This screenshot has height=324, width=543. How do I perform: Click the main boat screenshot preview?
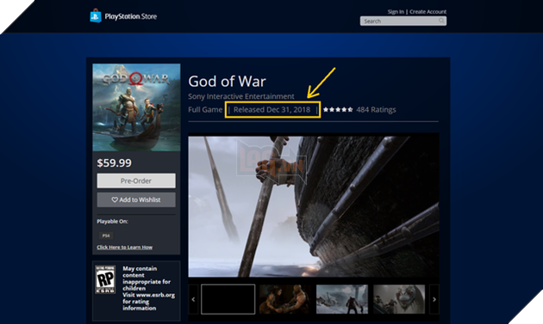(x=314, y=206)
